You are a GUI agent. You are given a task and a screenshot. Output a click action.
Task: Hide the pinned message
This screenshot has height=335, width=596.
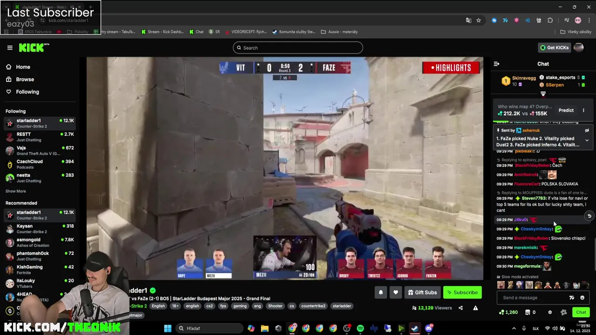pyautogui.click(x=587, y=131)
